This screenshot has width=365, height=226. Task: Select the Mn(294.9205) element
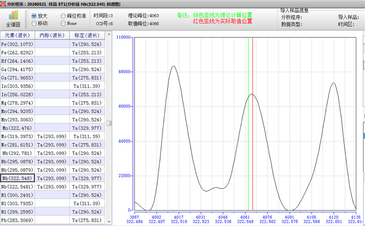click(x=17, y=111)
